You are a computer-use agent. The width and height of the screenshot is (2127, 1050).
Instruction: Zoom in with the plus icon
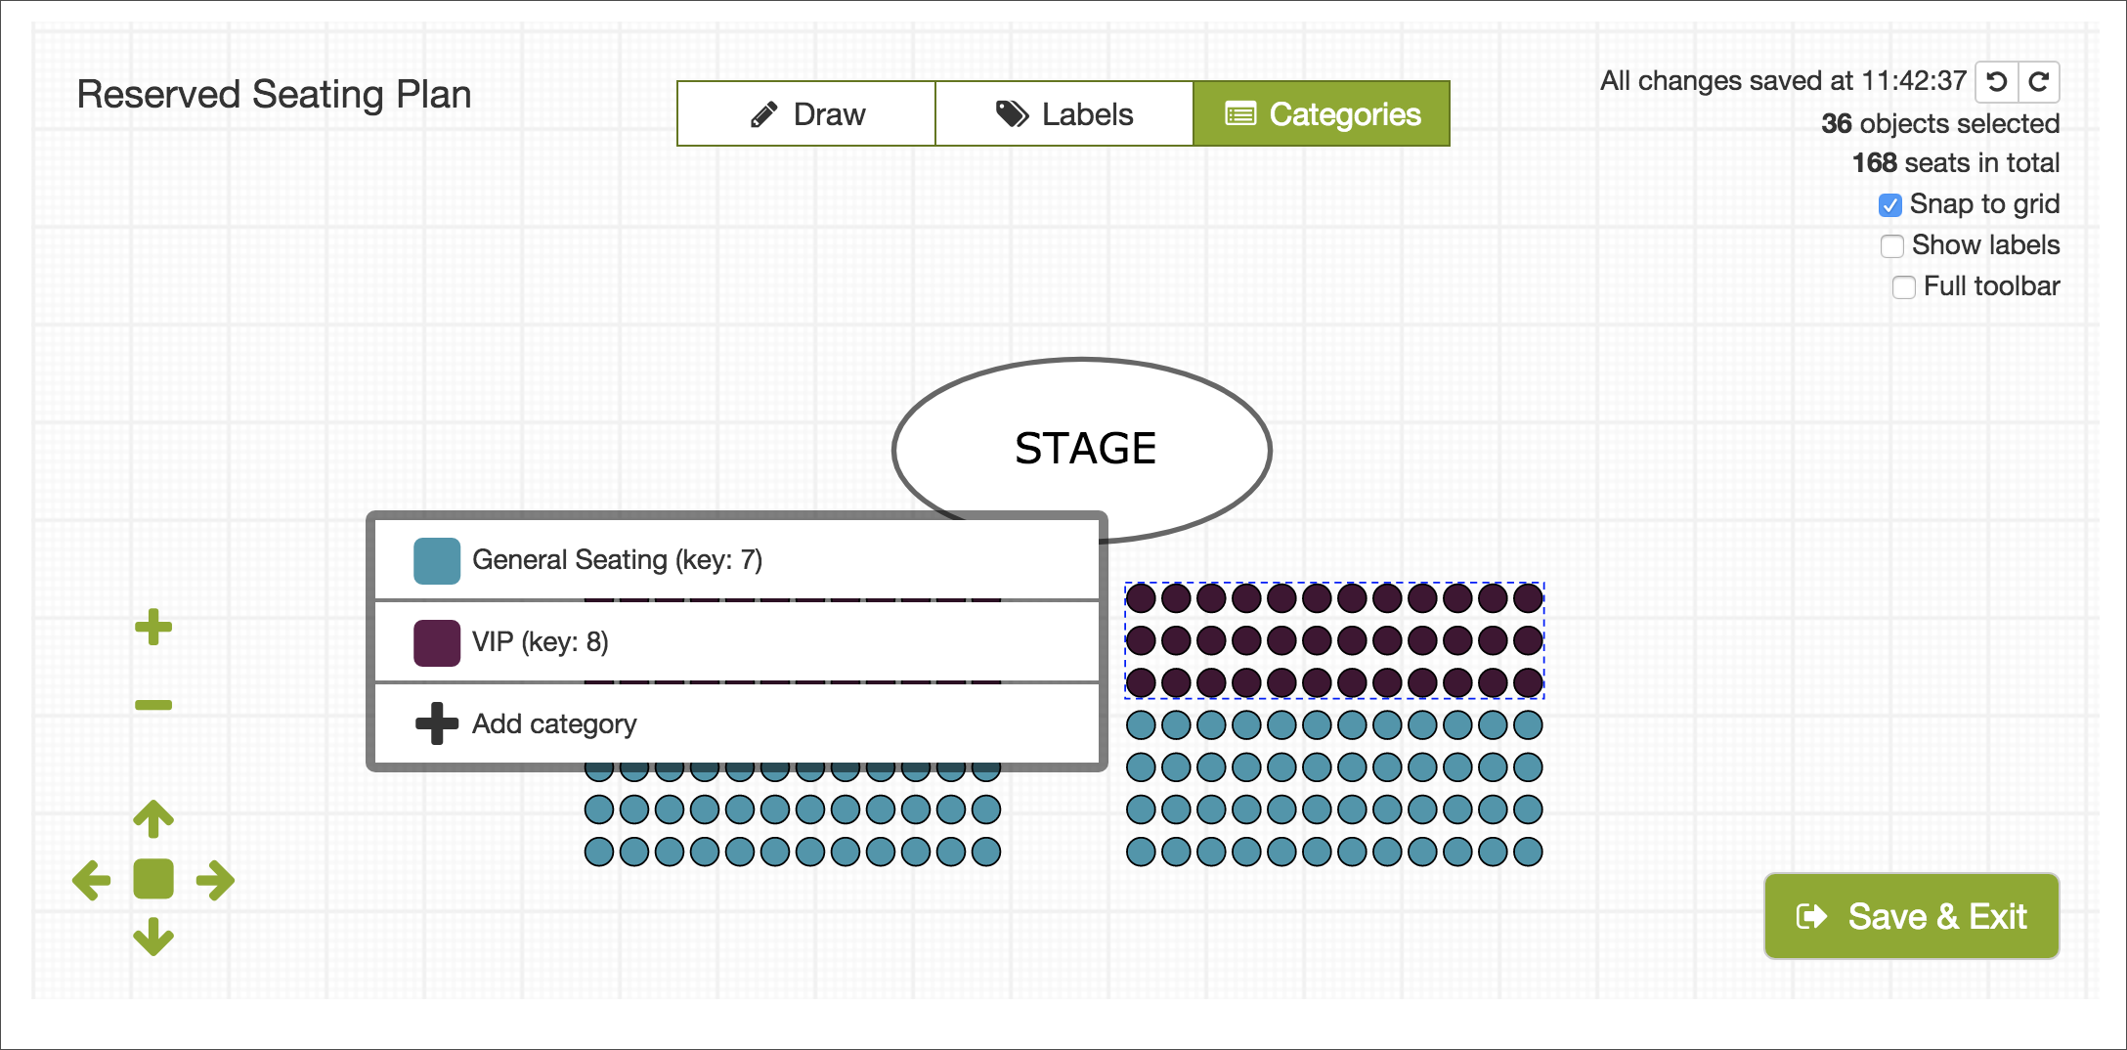click(x=153, y=627)
